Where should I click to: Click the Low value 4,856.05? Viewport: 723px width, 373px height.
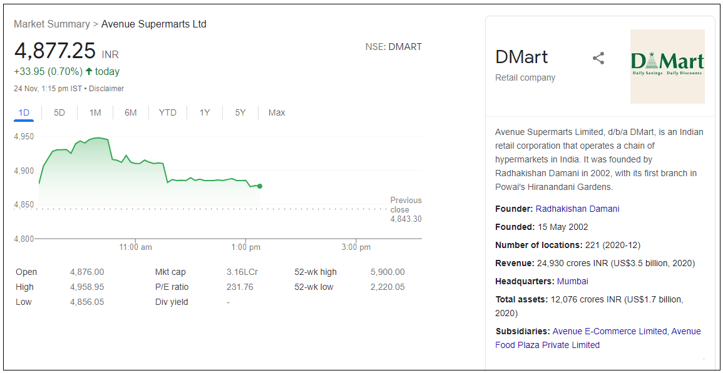tap(87, 302)
